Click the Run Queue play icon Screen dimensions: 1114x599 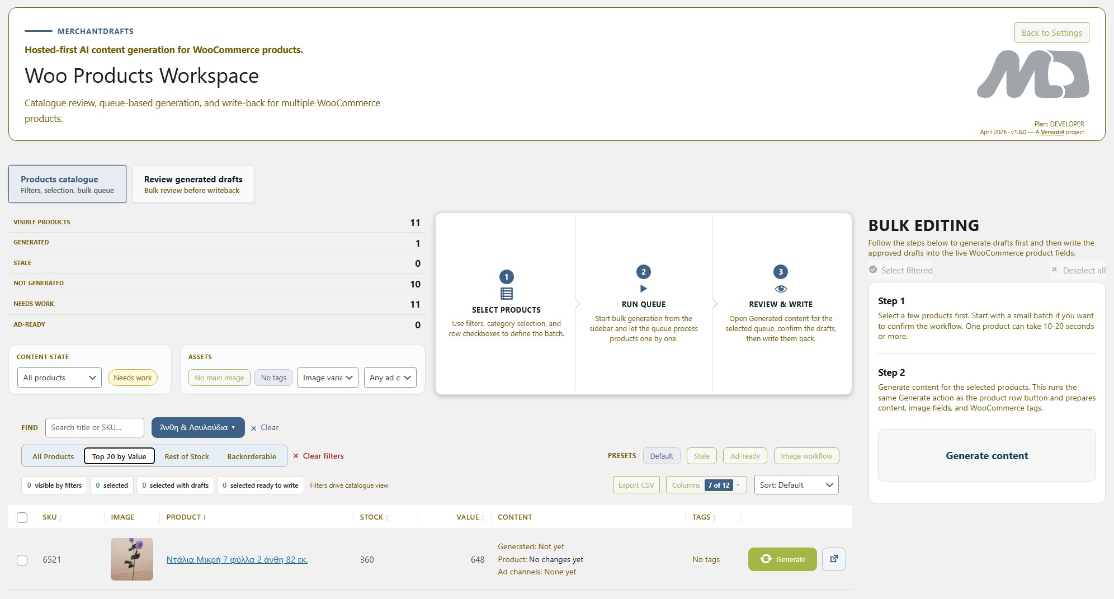[x=643, y=289]
